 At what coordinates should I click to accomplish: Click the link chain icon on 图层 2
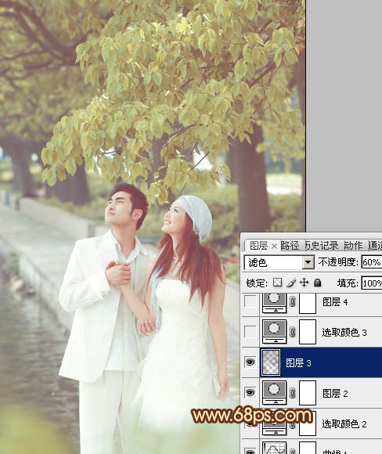293,393
